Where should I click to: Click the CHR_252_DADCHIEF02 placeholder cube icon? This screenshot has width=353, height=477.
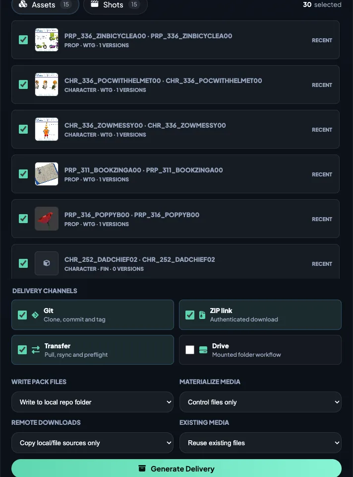47,263
